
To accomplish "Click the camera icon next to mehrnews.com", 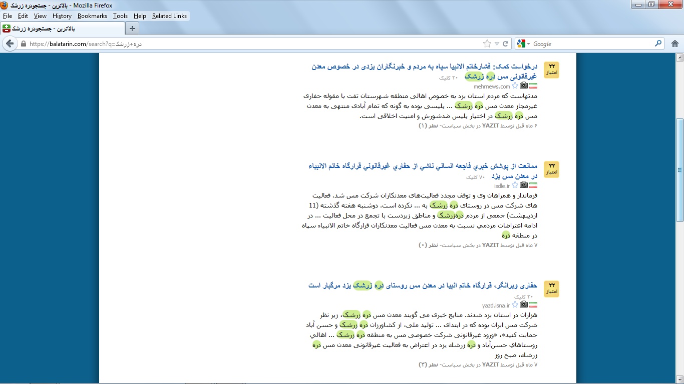I will click(x=524, y=85).
